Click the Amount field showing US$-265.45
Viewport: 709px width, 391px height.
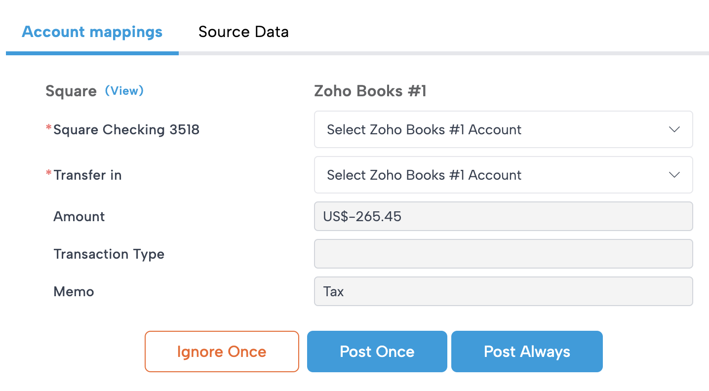[503, 216]
